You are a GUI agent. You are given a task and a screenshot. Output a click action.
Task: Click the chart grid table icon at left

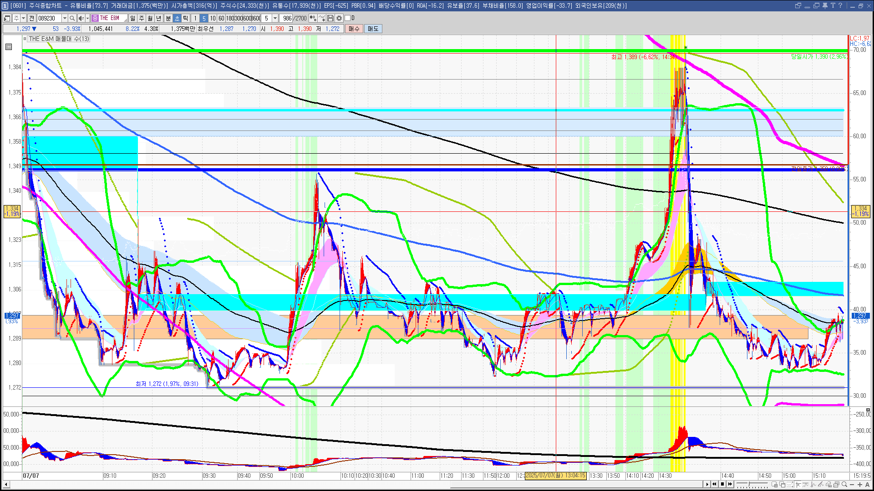[x=9, y=47]
